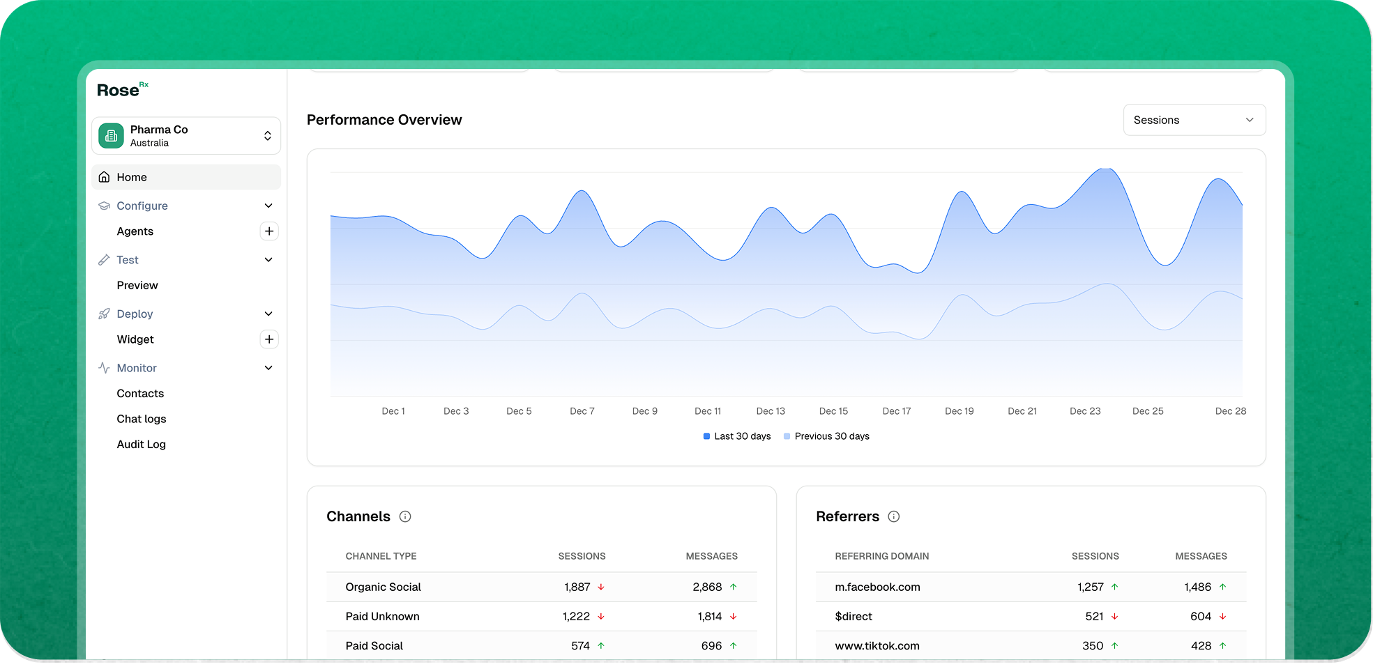Collapse the Configure section chevron

tap(268, 206)
